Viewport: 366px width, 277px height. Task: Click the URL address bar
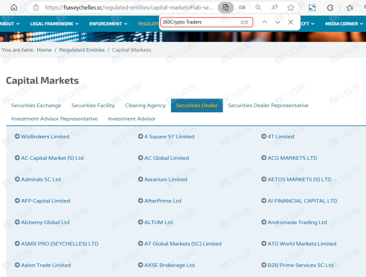click(129, 8)
